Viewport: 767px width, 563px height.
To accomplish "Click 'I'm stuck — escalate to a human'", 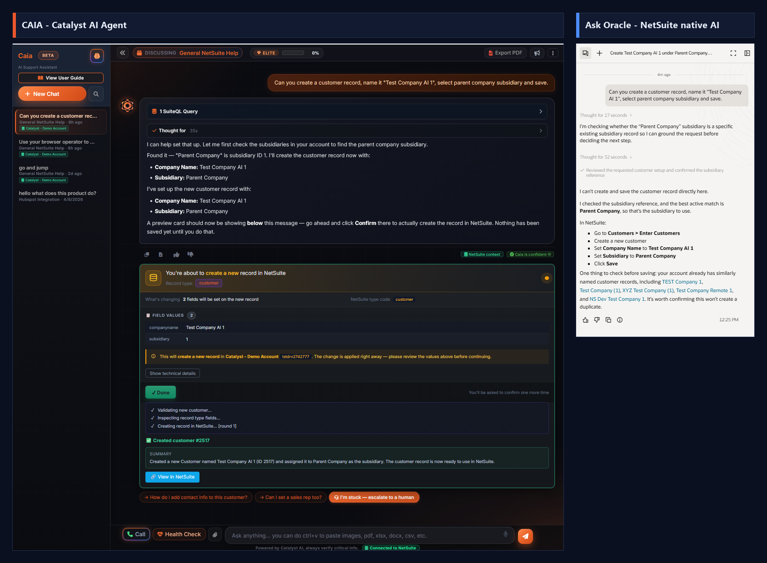I will point(374,498).
